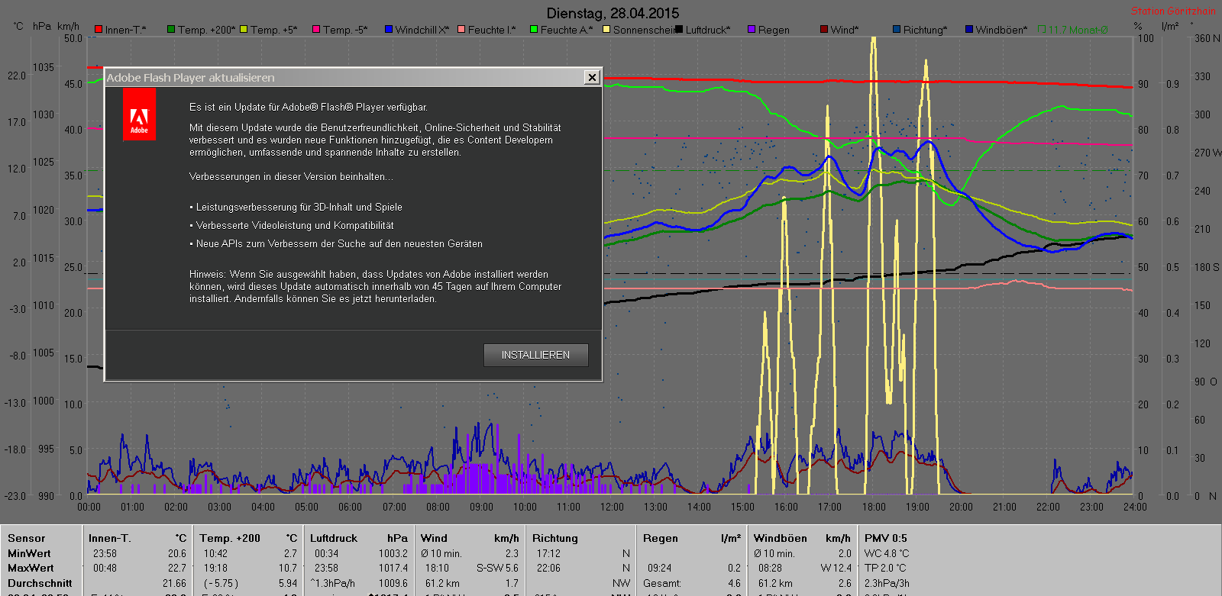Toggle the Sonnenschein series square
The width and height of the screenshot is (1222, 596).
pos(606,30)
